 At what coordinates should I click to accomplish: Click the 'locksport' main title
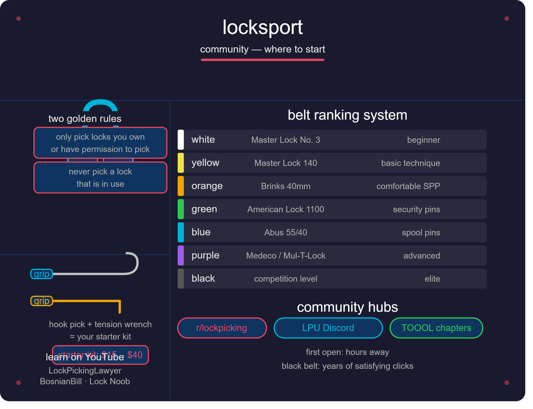tap(263, 27)
